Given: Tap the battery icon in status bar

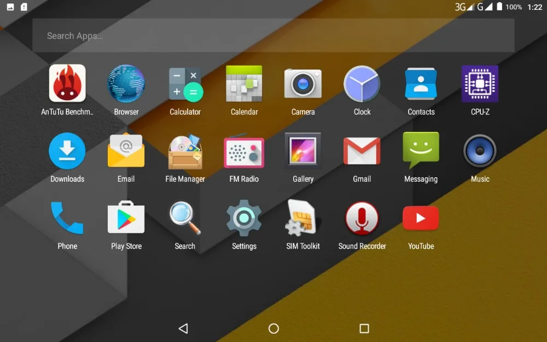Looking at the screenshot, I should click(x=499, y=7).
